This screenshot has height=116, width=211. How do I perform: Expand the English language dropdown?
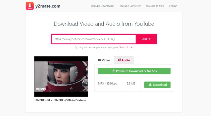click(x=174, y=6)
